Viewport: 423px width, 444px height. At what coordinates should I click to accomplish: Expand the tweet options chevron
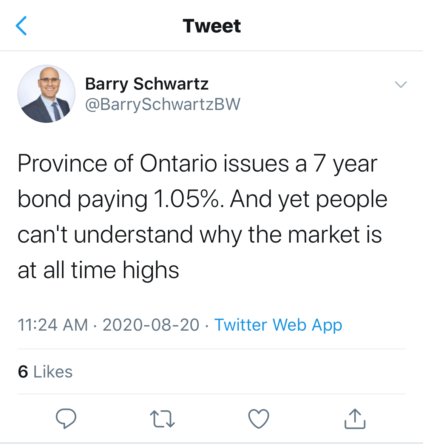[x=400, y=84]
